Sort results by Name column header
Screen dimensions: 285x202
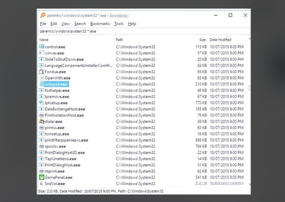(44, 40)
